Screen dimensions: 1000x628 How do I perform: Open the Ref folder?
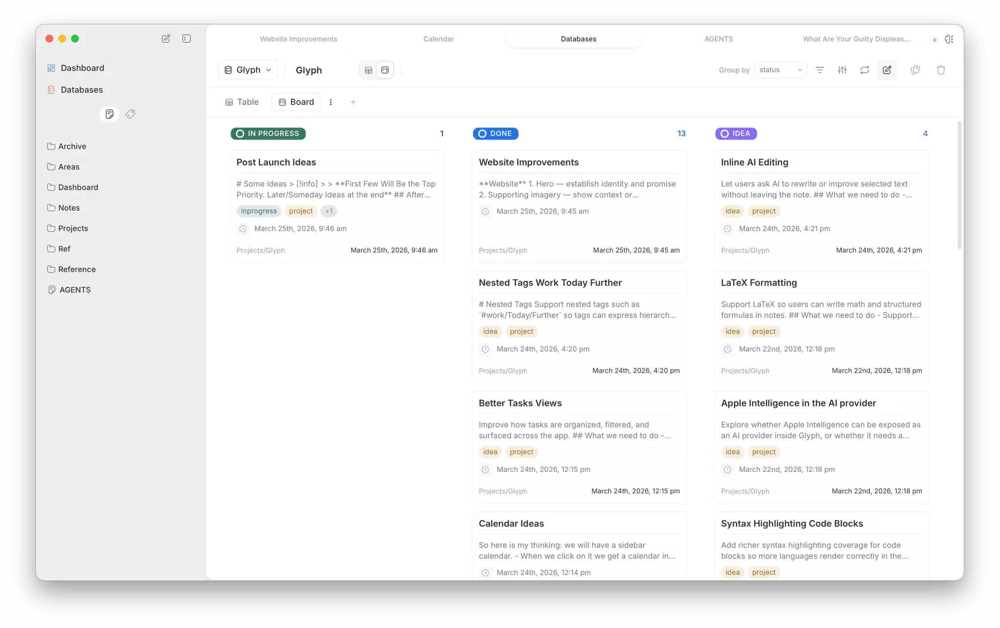pyautogui.click(x=59, y=249)
